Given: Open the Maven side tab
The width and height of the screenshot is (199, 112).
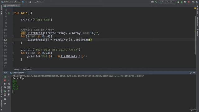Looking at the screenshot, I should point(197,33).
